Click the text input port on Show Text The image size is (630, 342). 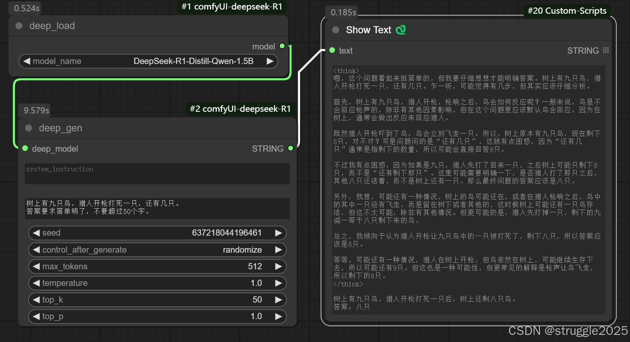[x=332, y=50]
